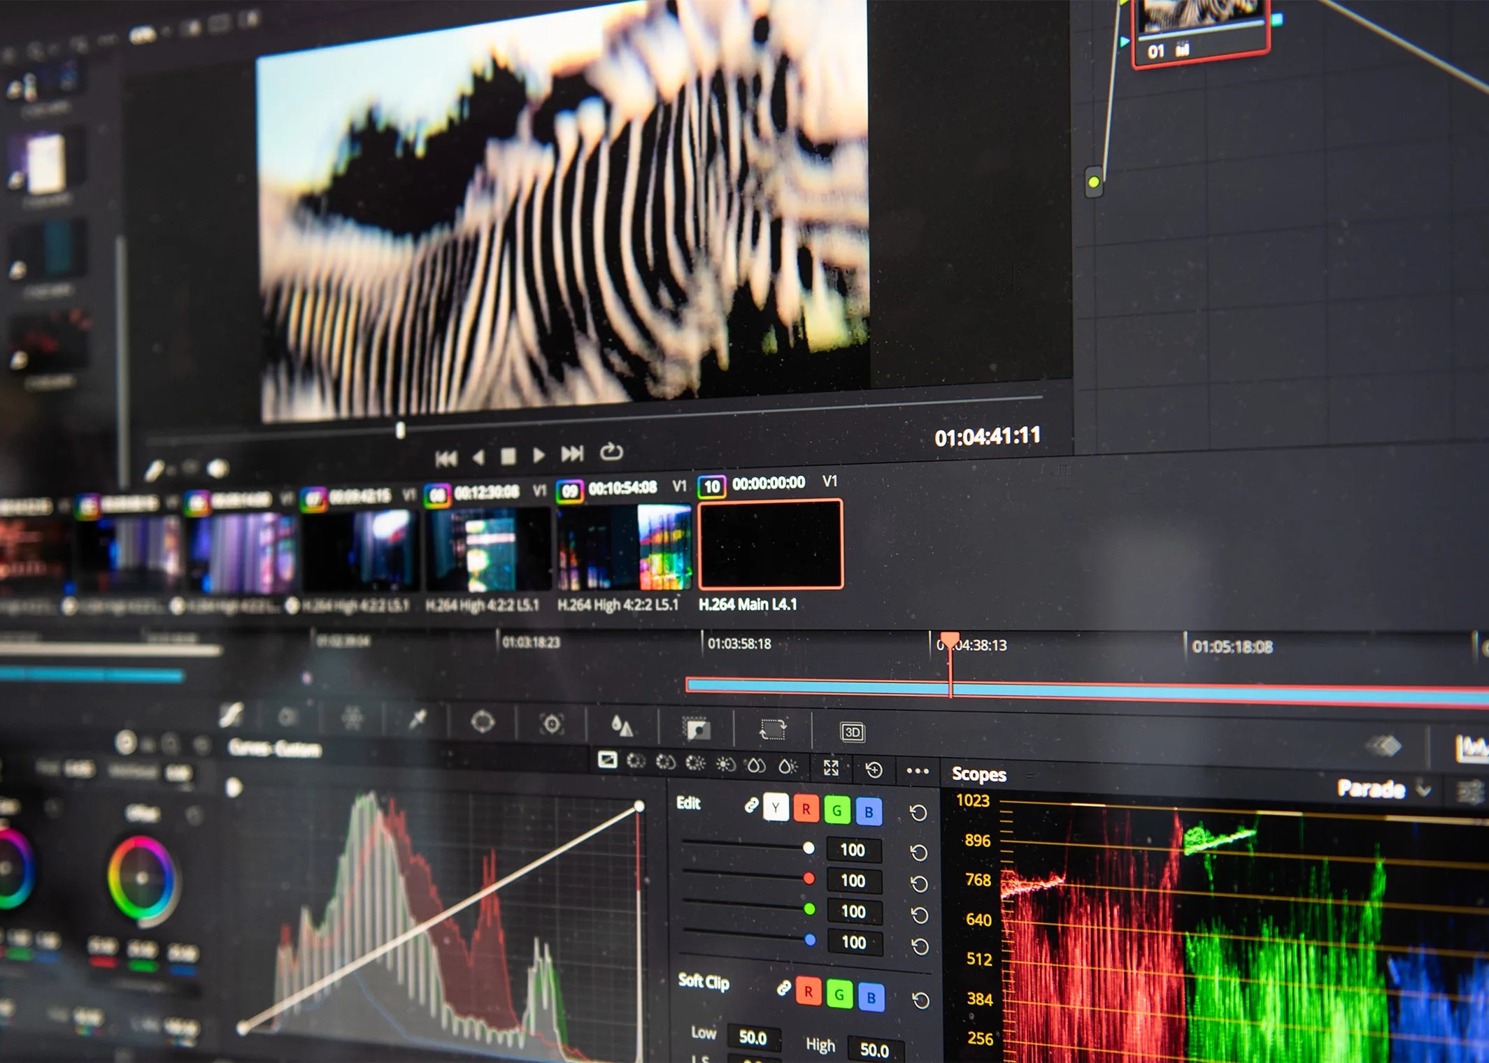This screenshot has height=1063, width=1489.
Task: Reset the Soft Clip settings
Action: click(920, 1001)
